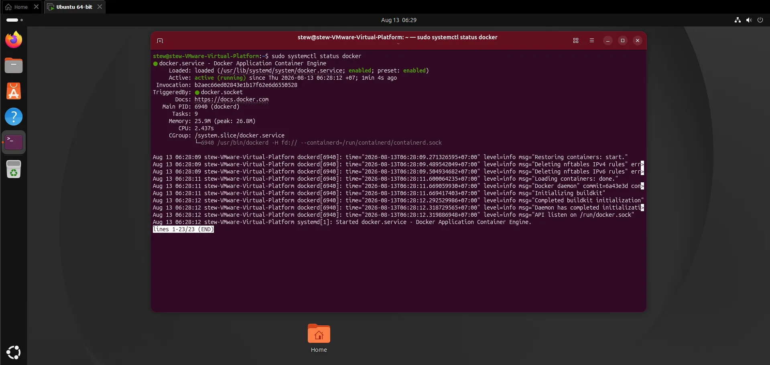Click the network status icon in top bar
The width and height of the screenshot is (770, 365).
(737, 20)
